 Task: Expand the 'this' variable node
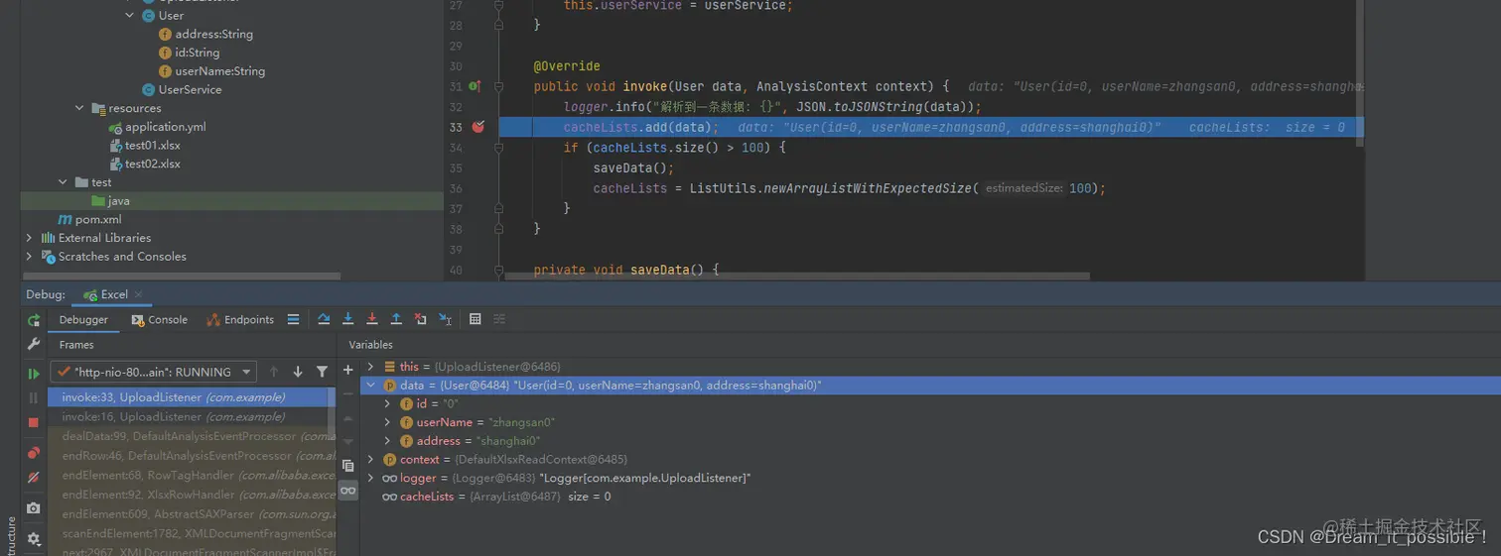tap(371, 367)
